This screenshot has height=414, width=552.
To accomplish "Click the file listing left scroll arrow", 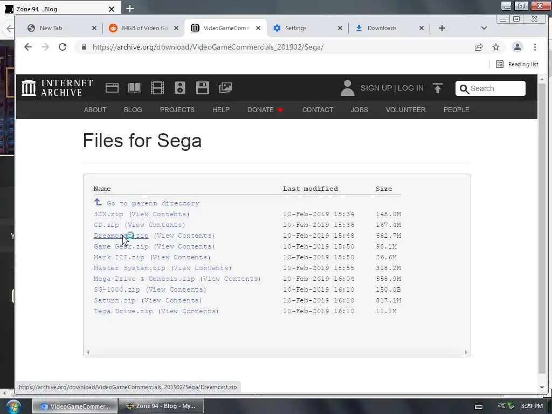I will (88, 352).
